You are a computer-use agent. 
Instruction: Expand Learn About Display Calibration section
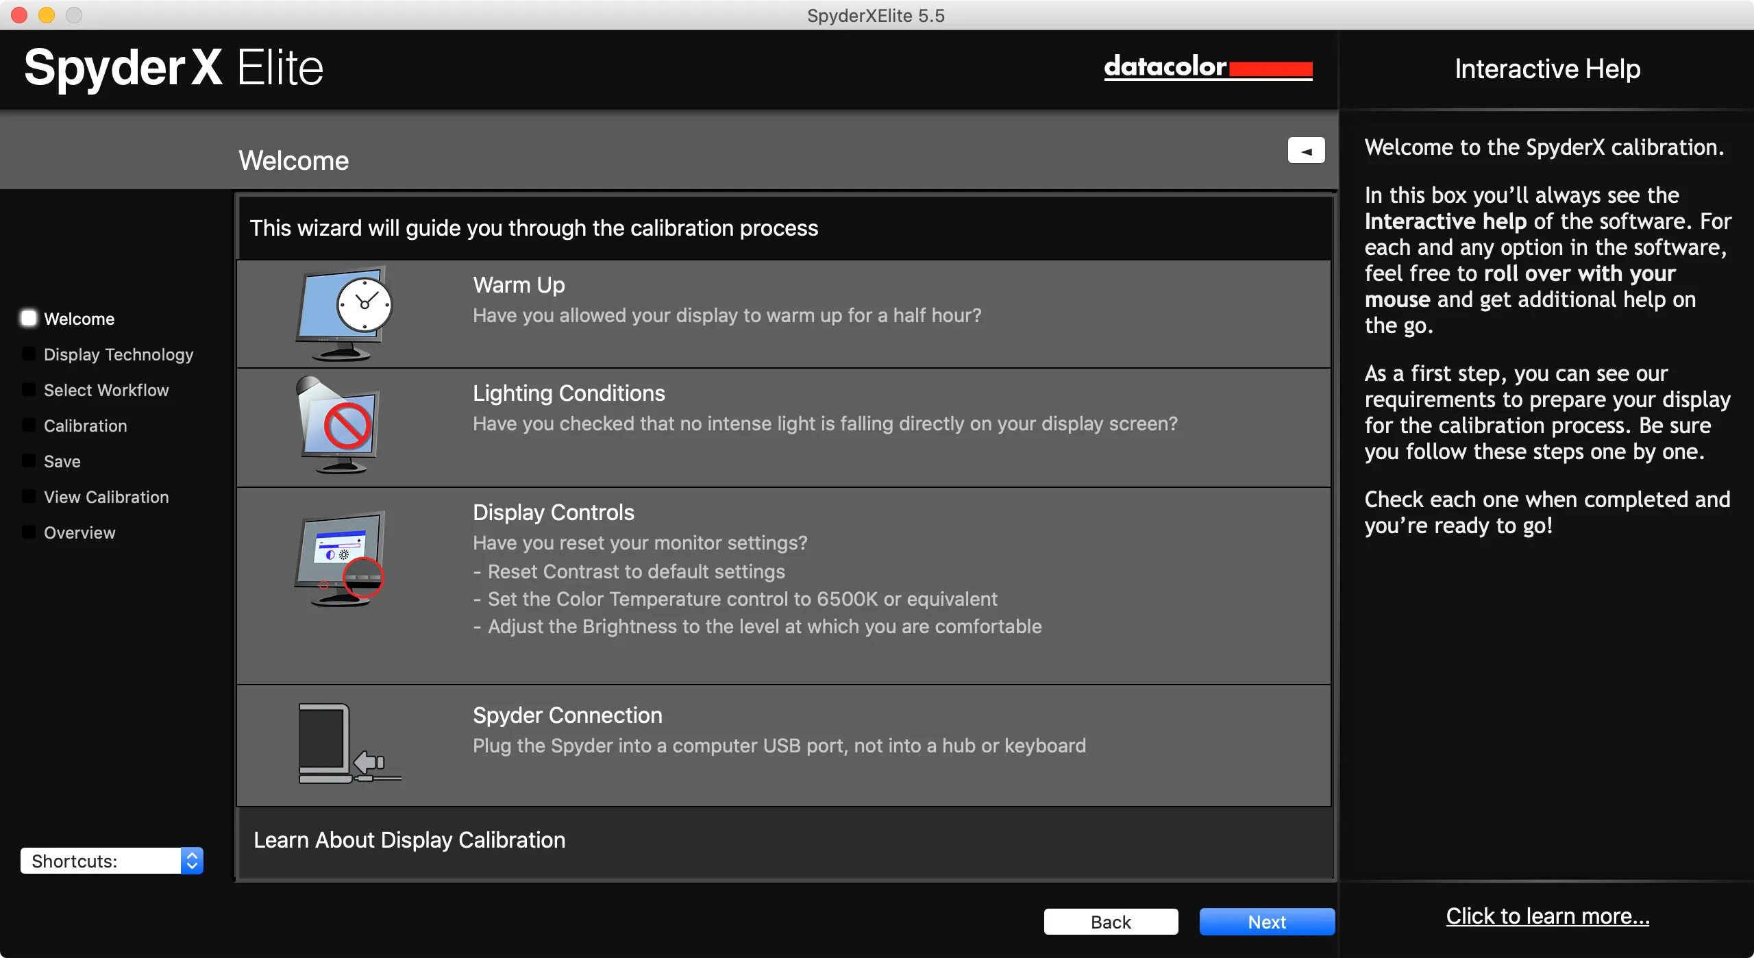tap(409, 840)
